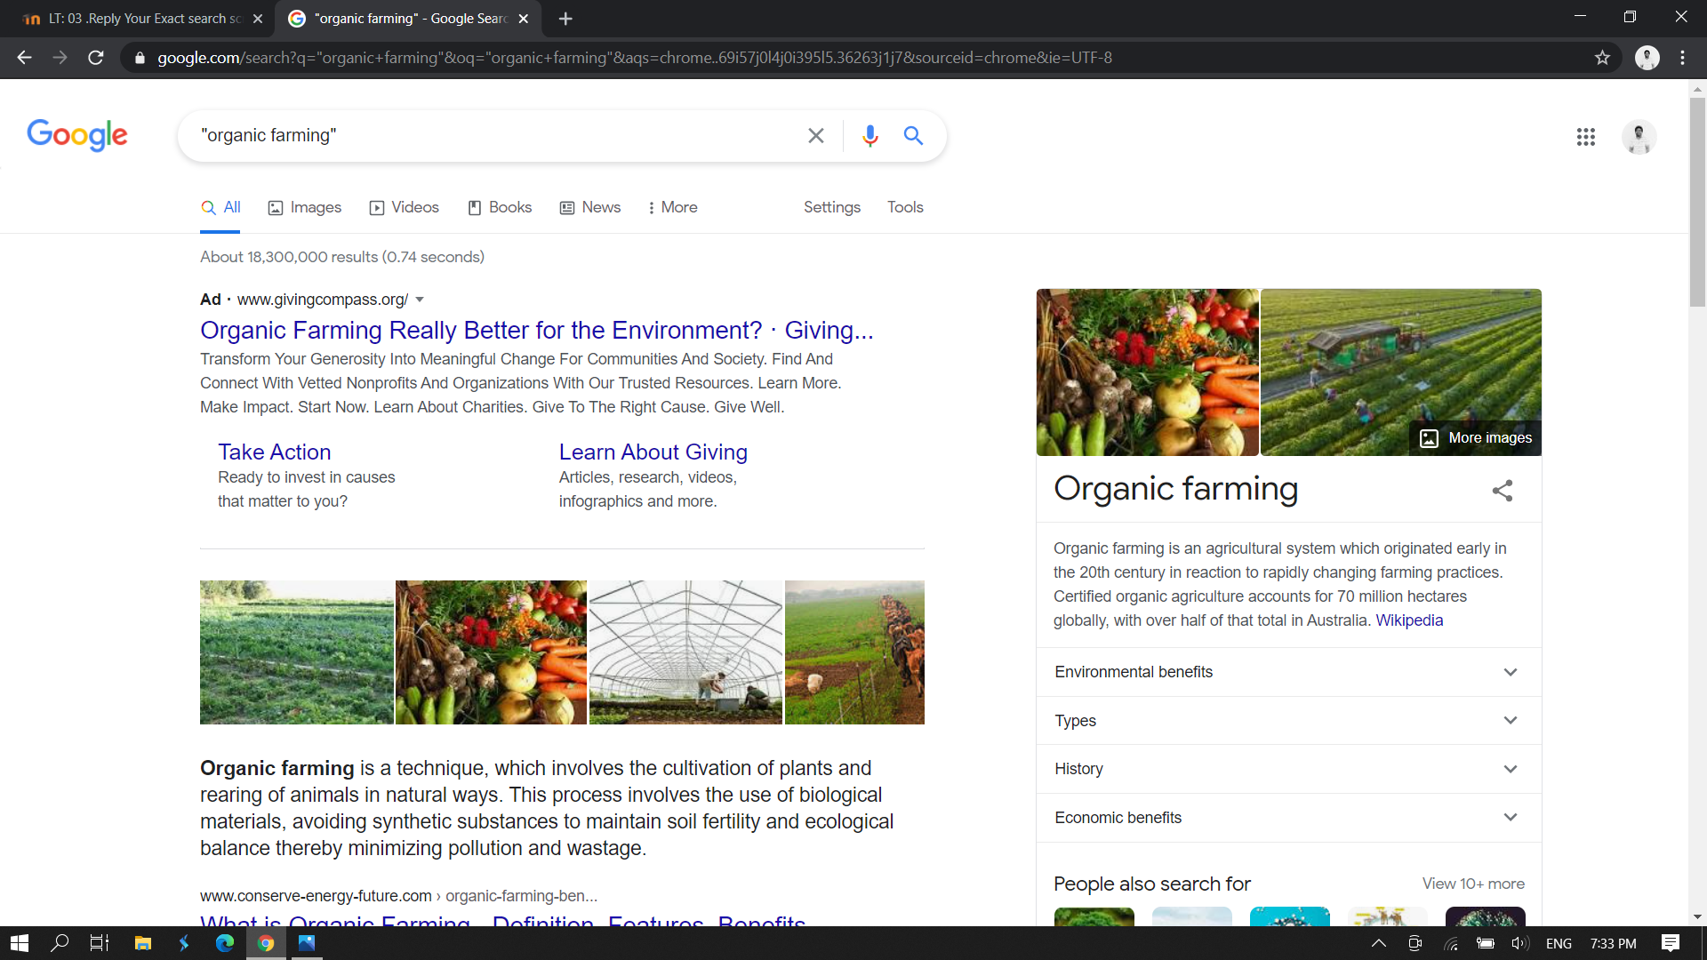Open Chrome profile avatar in toolbar
Image resolution: width=1707 pixels, height=960 pixels.
tap(1647, 58)
